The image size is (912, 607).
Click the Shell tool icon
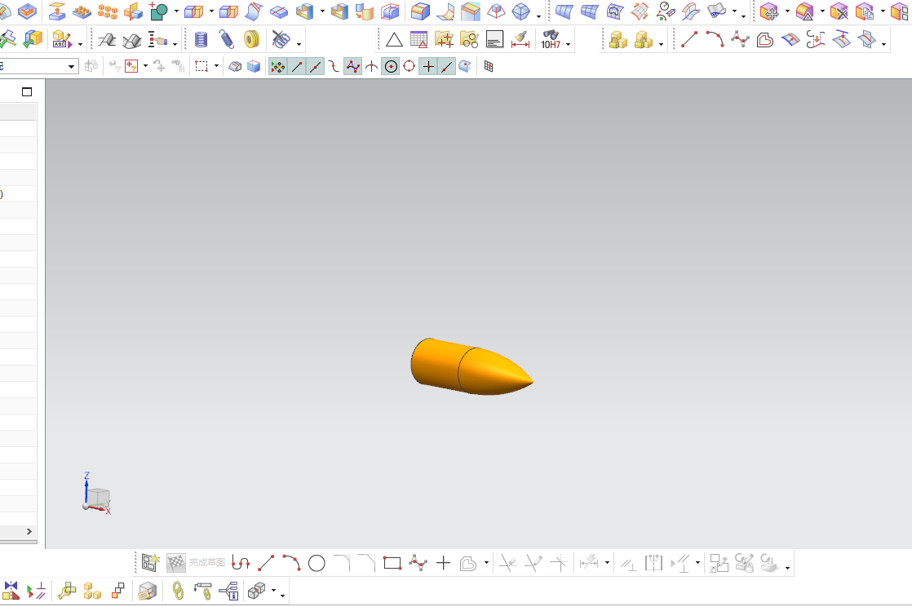(x=305, y=11)
